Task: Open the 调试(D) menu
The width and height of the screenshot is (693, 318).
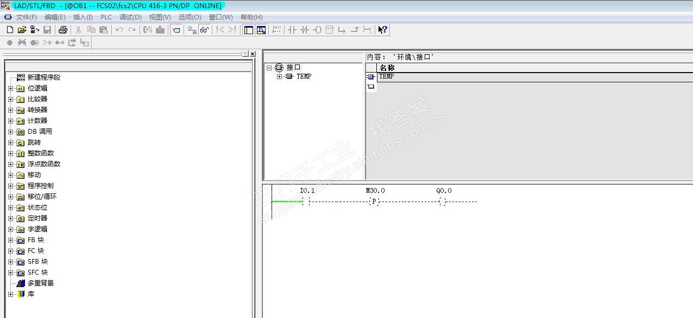Action: (x=130, y=17)
